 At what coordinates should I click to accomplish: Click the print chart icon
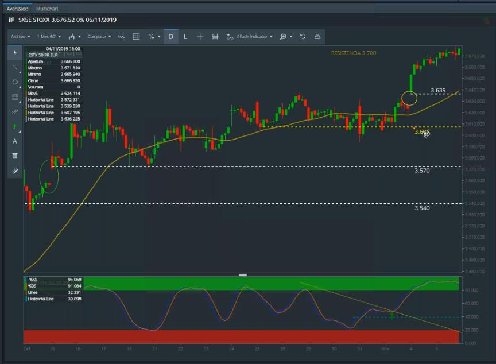coord(317,36)
